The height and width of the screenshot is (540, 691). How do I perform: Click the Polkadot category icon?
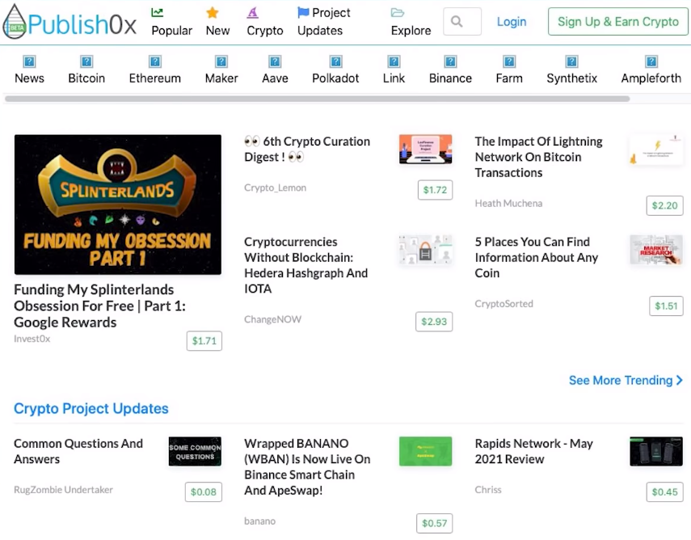[x=336, y=61]
